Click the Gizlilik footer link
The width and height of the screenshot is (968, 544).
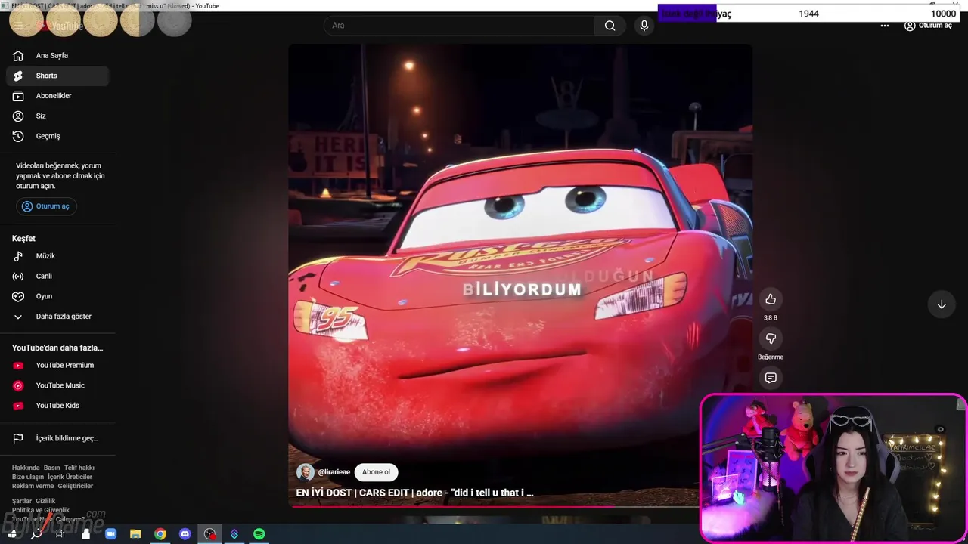[x=45, y=501]
